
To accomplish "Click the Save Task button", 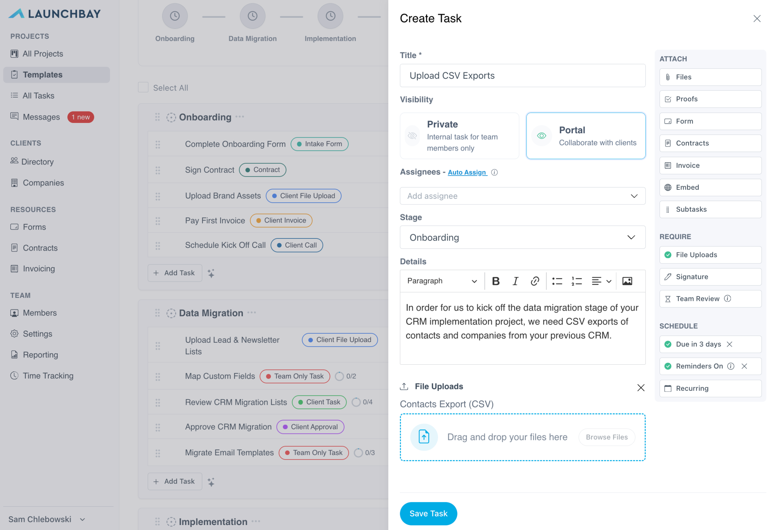I will pos(428,513).
